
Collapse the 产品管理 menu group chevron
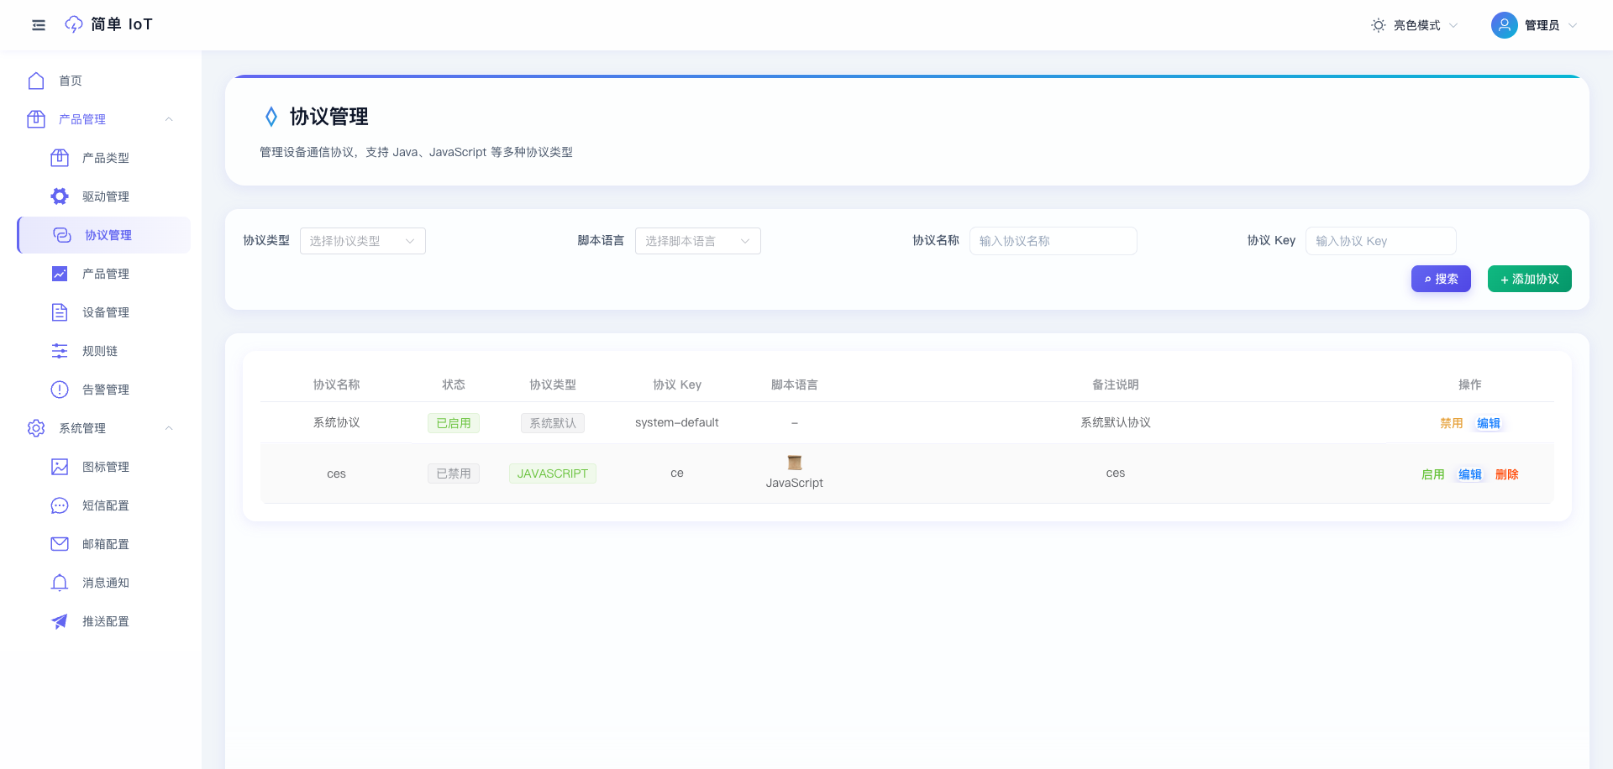coord(169,119)
